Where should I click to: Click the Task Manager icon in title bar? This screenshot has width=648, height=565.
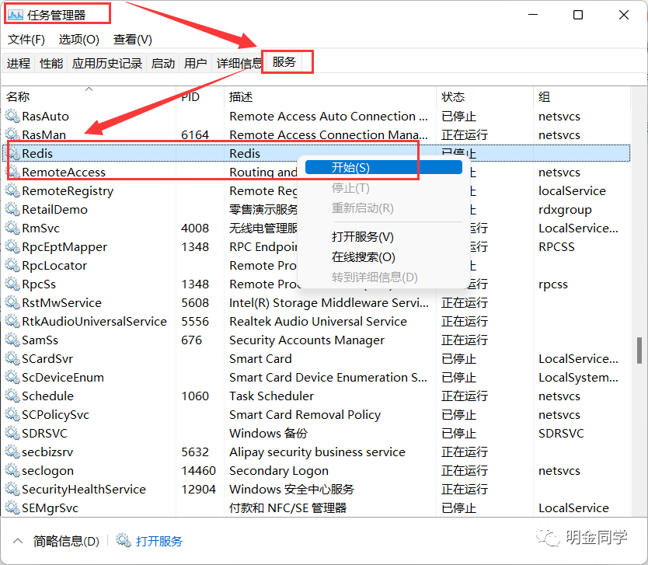tap(14, 13)
